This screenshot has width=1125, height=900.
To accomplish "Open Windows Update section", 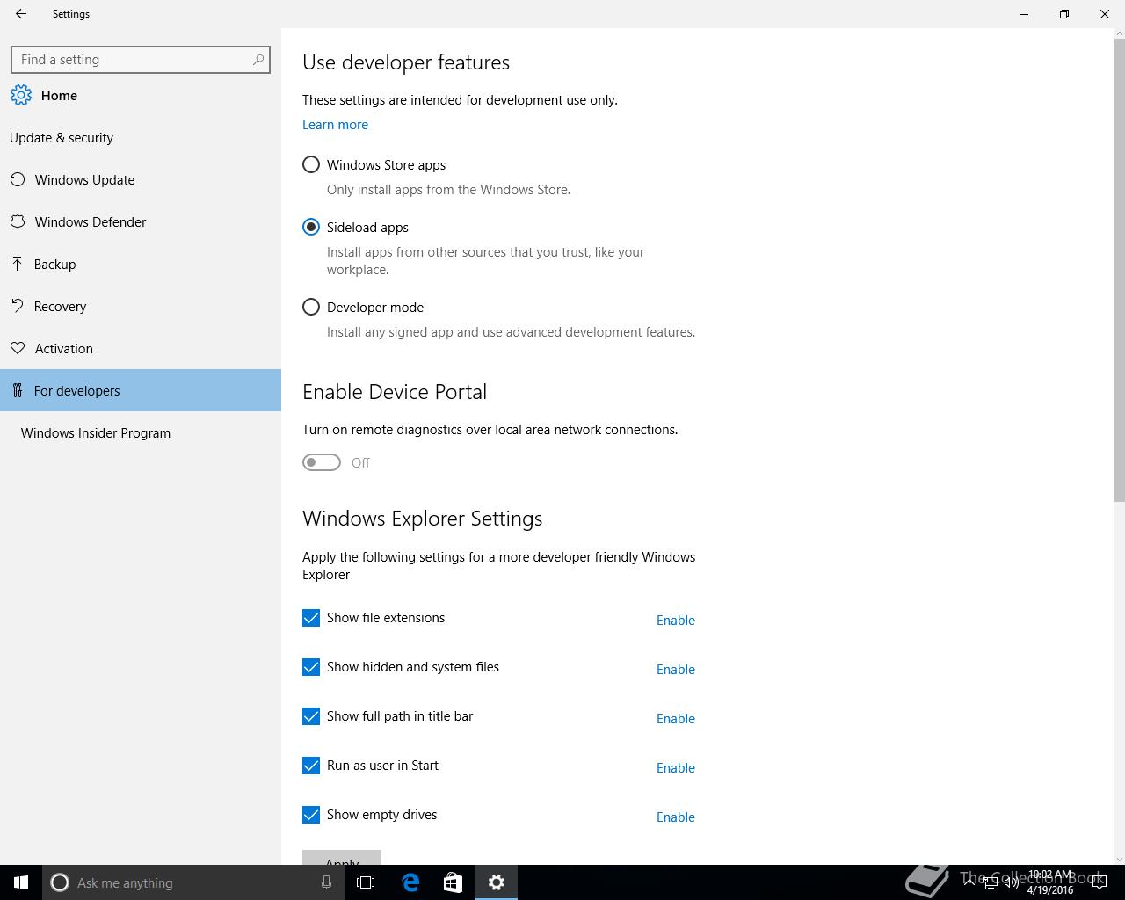I will 141,179.
